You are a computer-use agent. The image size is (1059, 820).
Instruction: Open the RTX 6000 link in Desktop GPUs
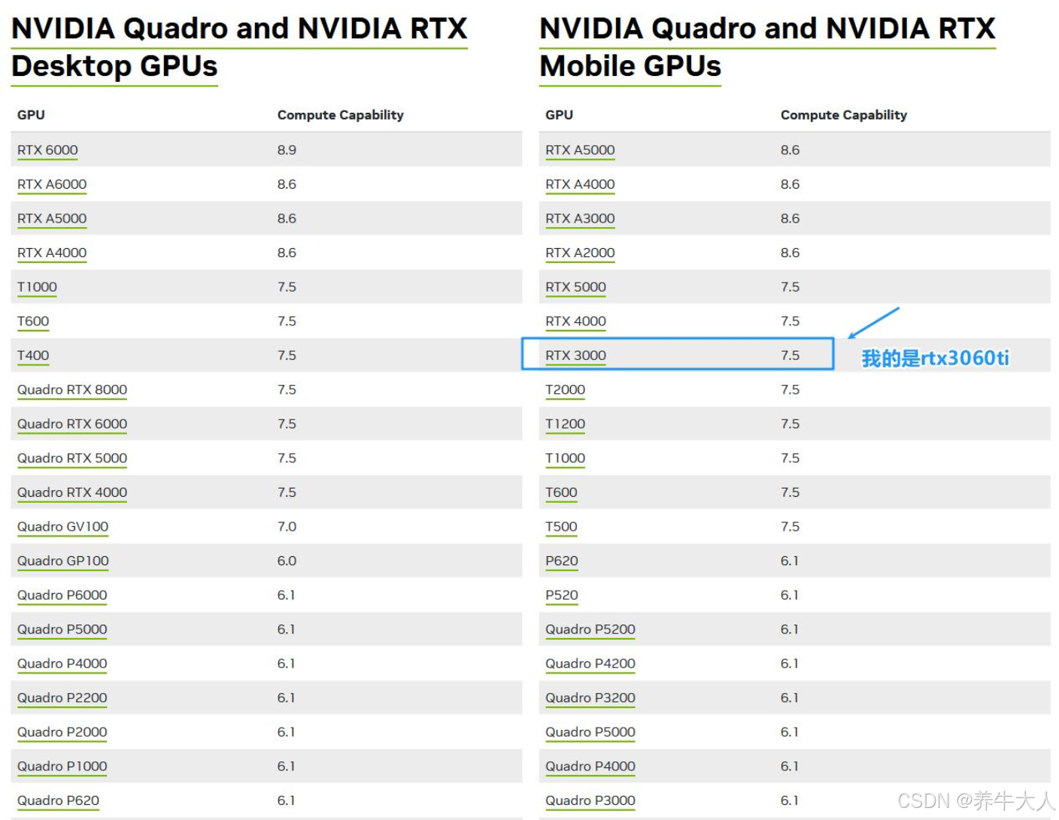[x=47, y=150]
